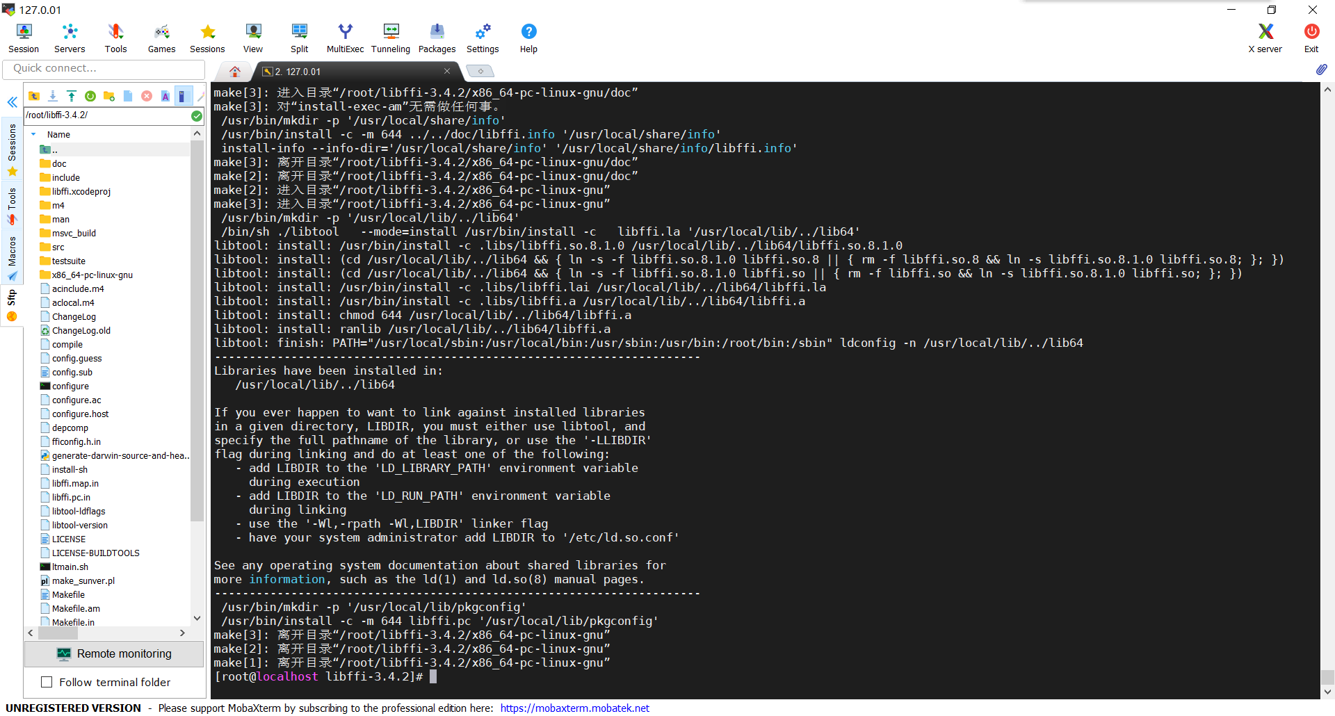Collapse the left sidebar with double chevron

[12, 102]
